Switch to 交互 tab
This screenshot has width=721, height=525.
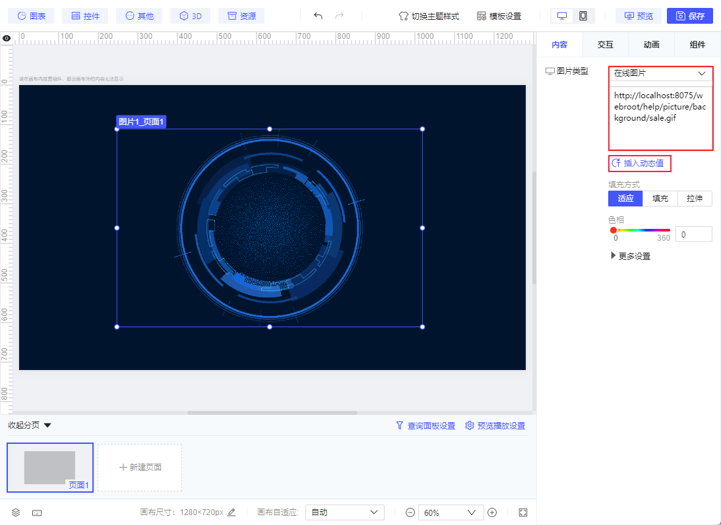click(605, 45)
